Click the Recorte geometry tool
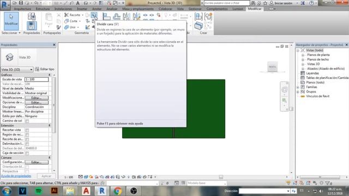The image size is (349, 196). [73, 15]
